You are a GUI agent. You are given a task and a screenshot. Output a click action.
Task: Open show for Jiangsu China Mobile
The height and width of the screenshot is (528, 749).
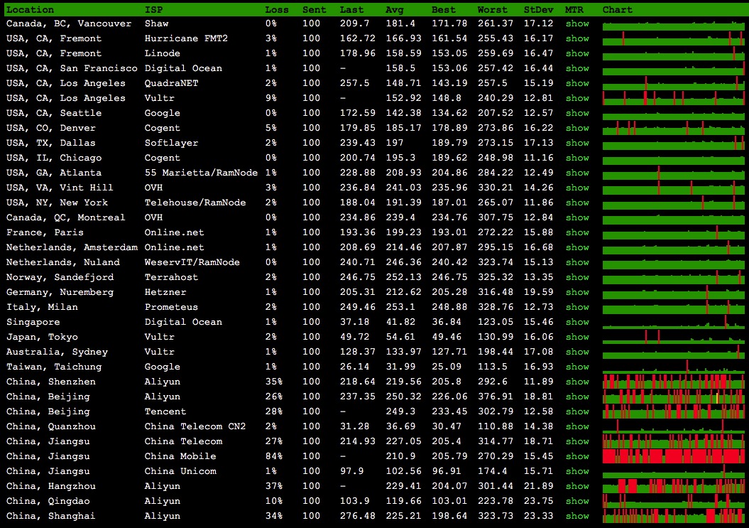click(577, 456)
